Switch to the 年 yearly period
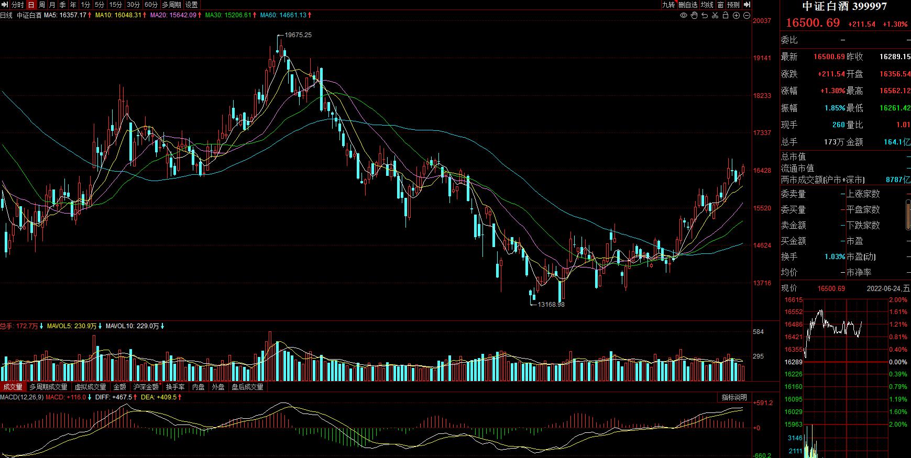Image resolution: width=911 pixels, height=458 pixels. click(73, 5)
